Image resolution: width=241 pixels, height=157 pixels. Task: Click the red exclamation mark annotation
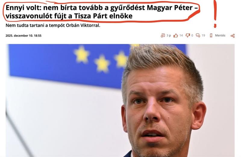tap(215, 14)
